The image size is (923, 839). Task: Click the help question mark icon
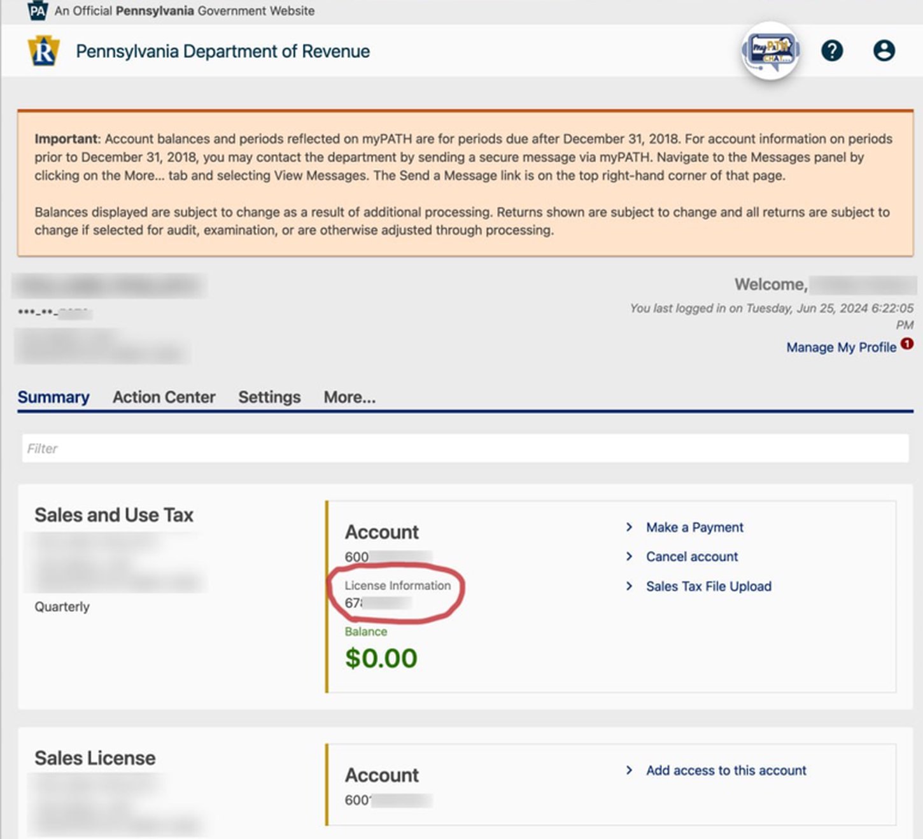pyautogui.click(x=831, y=51)
